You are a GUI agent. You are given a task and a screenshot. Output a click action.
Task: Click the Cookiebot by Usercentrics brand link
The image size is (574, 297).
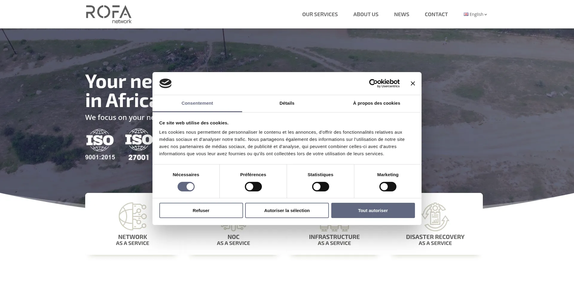coord(384,83)
